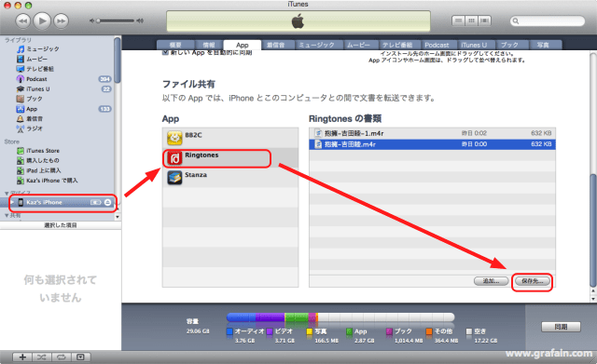Select the Ringtones app icon
Image resolution: width=597 pixels, height=364 pixels.
[174, 158]
